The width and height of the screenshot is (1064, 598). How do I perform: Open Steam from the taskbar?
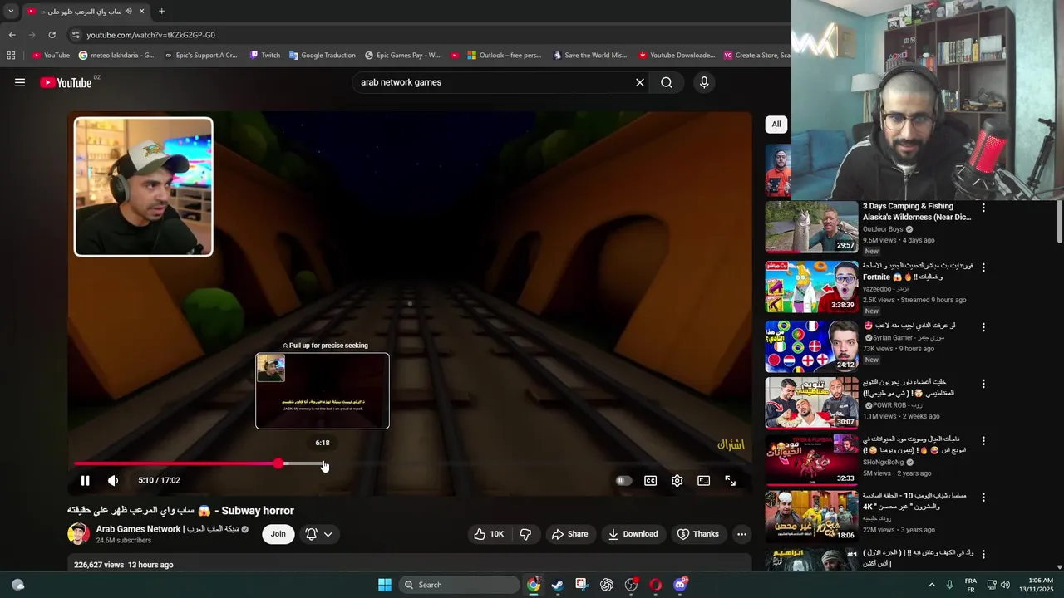point(558,585)
